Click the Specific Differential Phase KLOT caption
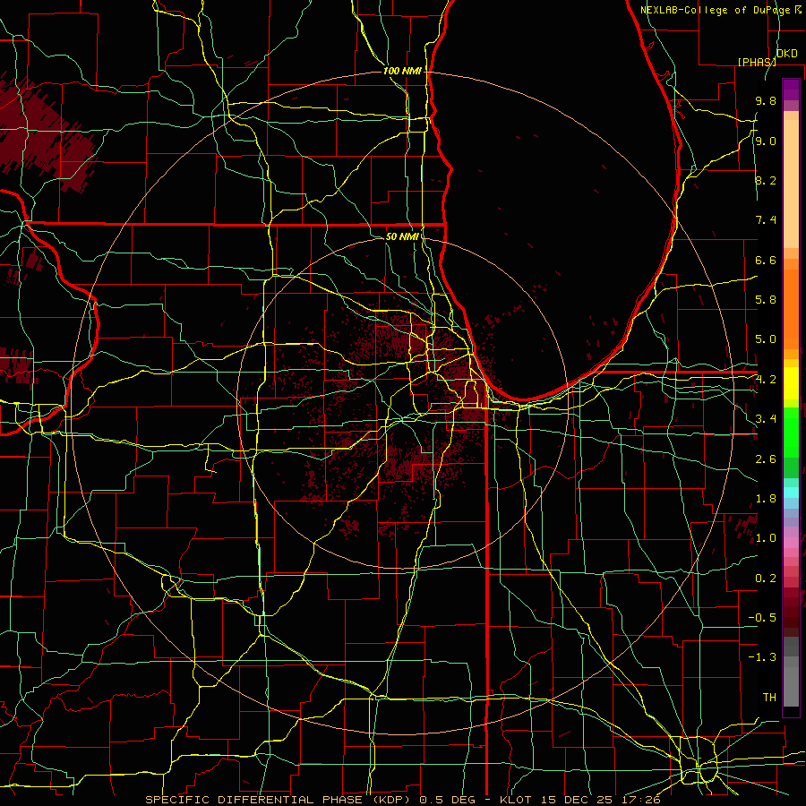This screenshot has width=806, height=806. [402, 800]
